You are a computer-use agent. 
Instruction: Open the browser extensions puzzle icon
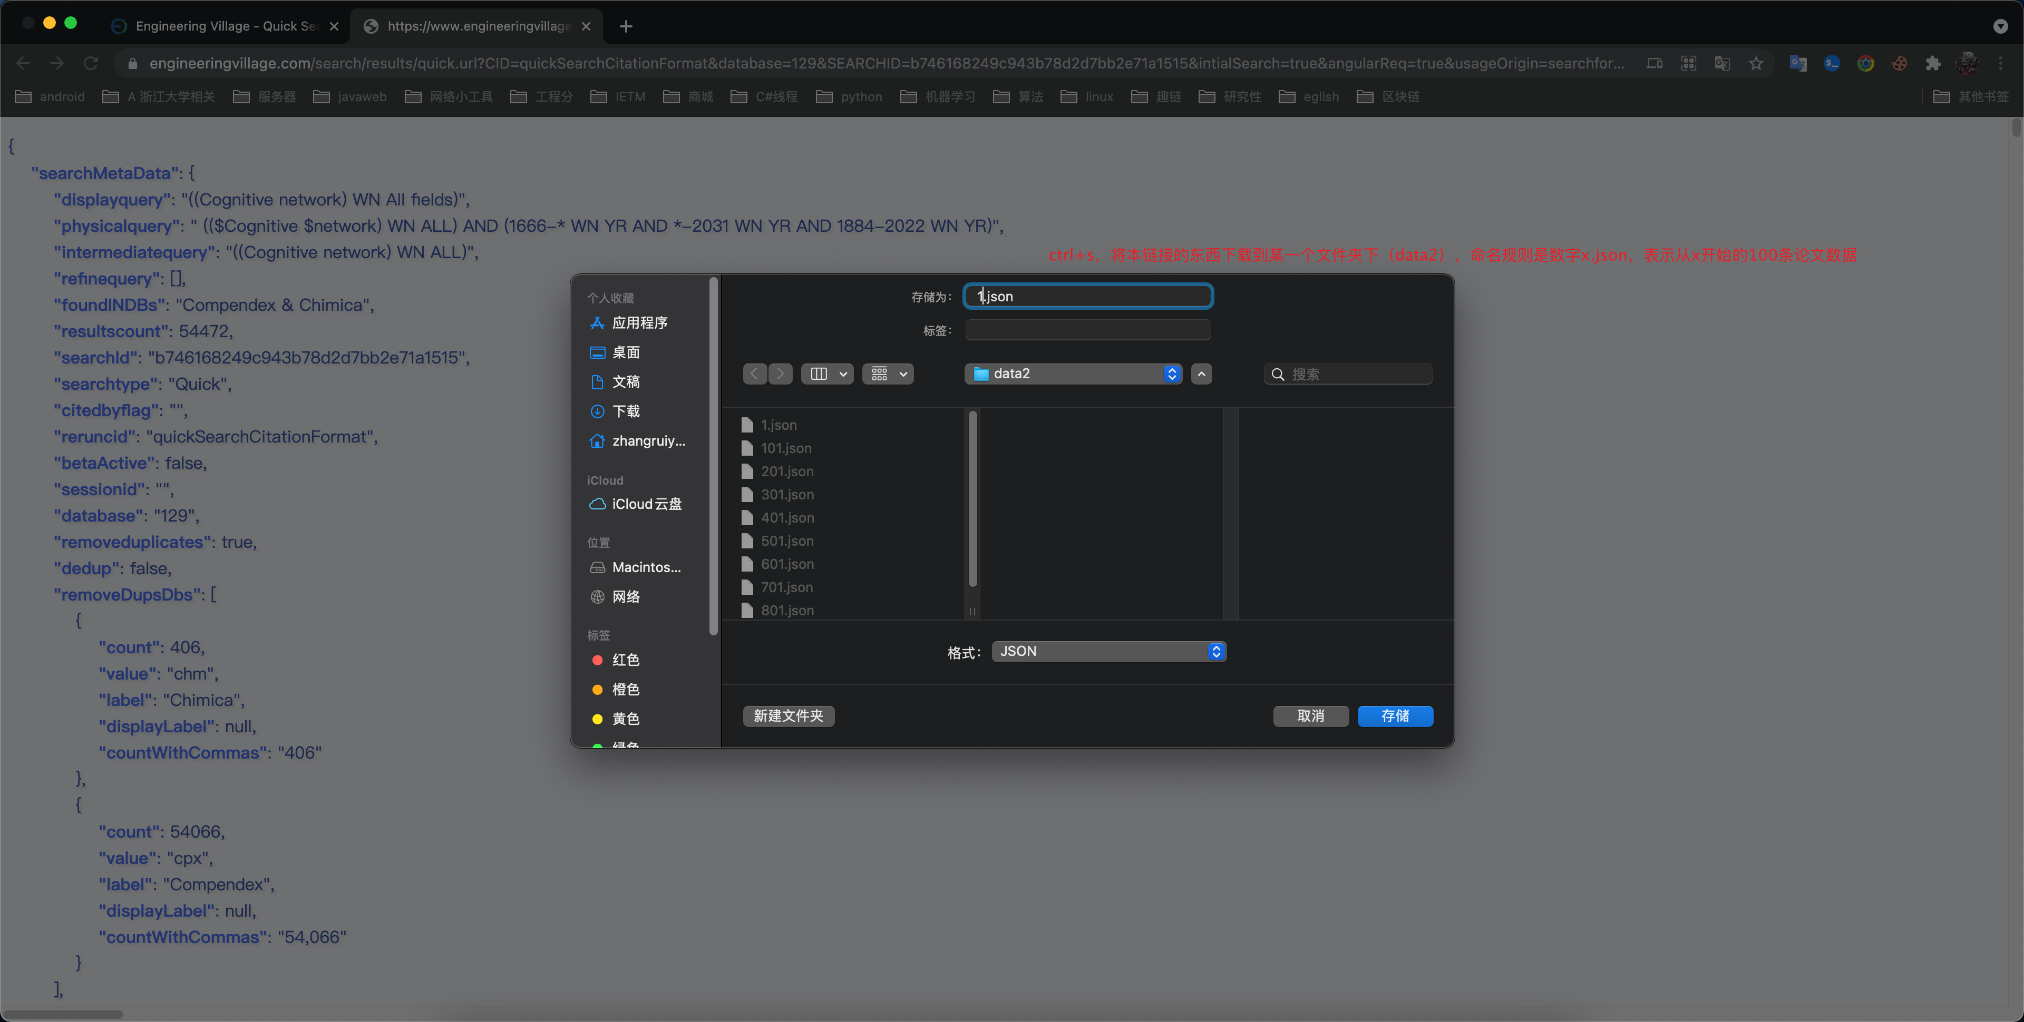coord(1933,64)
